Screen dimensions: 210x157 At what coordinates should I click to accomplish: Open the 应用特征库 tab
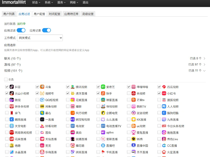click(71, 14)
